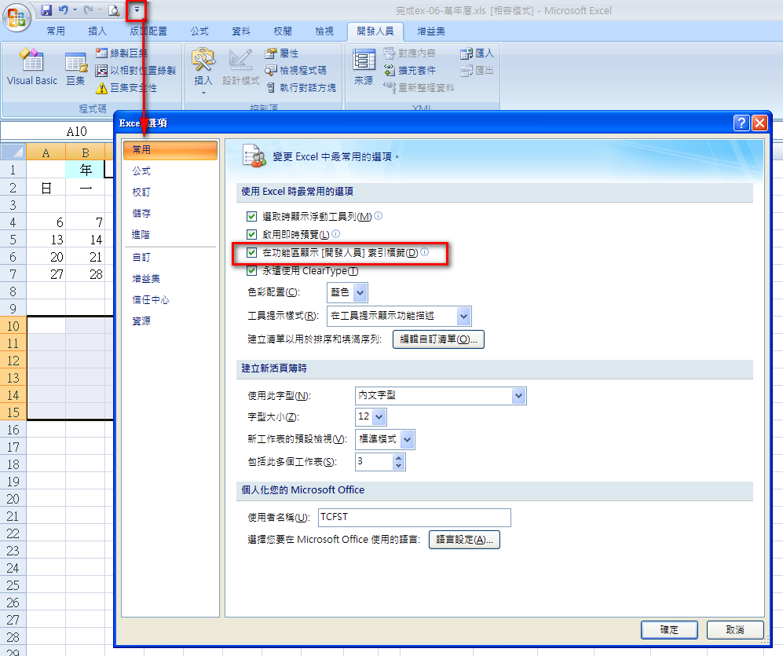Click 匯入 XML import
This screenshot has width=783, height=656.
coord(477,53)
